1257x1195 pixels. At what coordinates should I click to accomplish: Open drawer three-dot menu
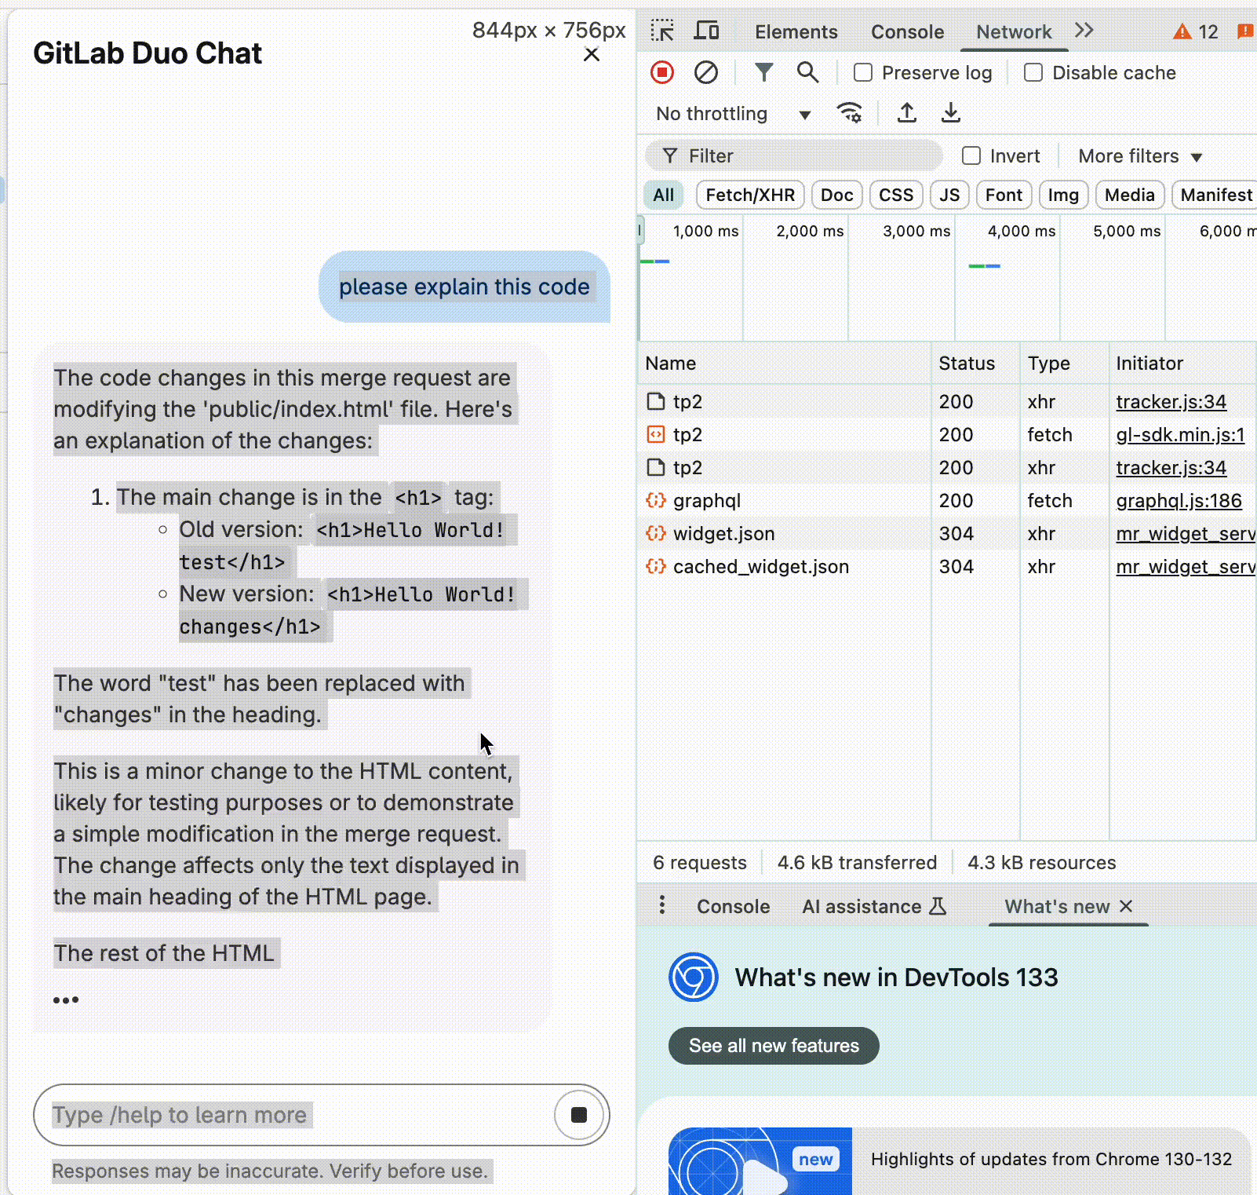tap(662, 905)
